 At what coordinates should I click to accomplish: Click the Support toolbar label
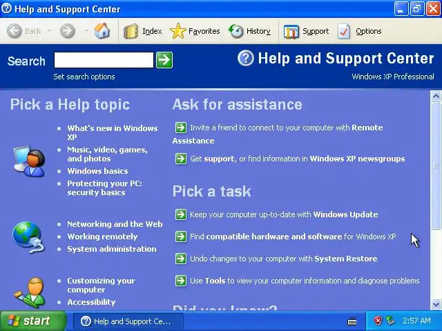(316, 31)
